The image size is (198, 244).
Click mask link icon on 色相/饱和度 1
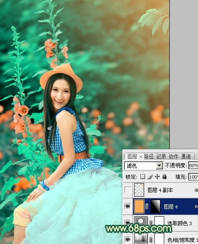(x=151, y=239)
